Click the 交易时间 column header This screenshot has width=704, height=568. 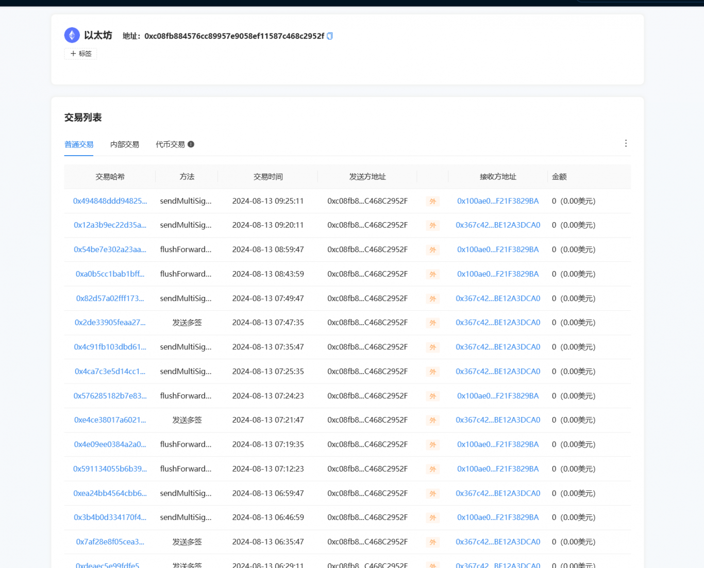pos(268,177)
